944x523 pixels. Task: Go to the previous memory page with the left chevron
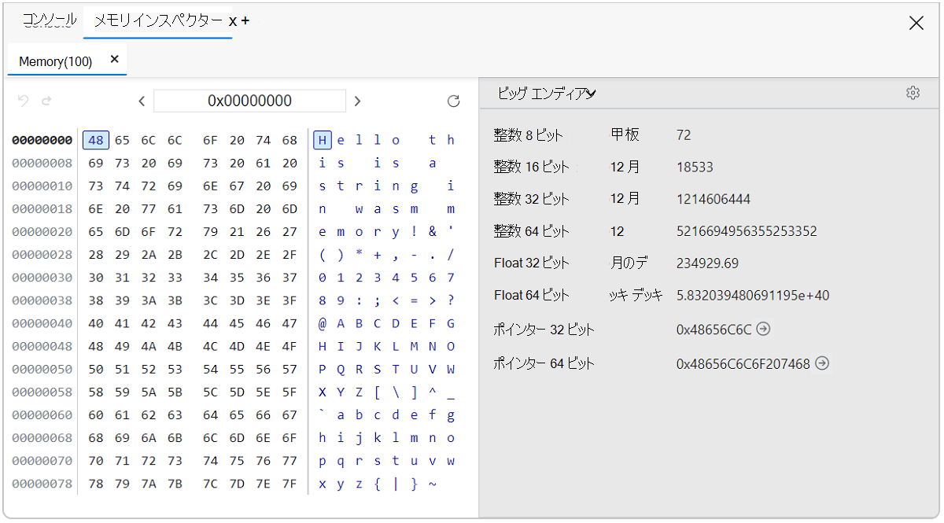pyautogui.click(x=142, y=101)
